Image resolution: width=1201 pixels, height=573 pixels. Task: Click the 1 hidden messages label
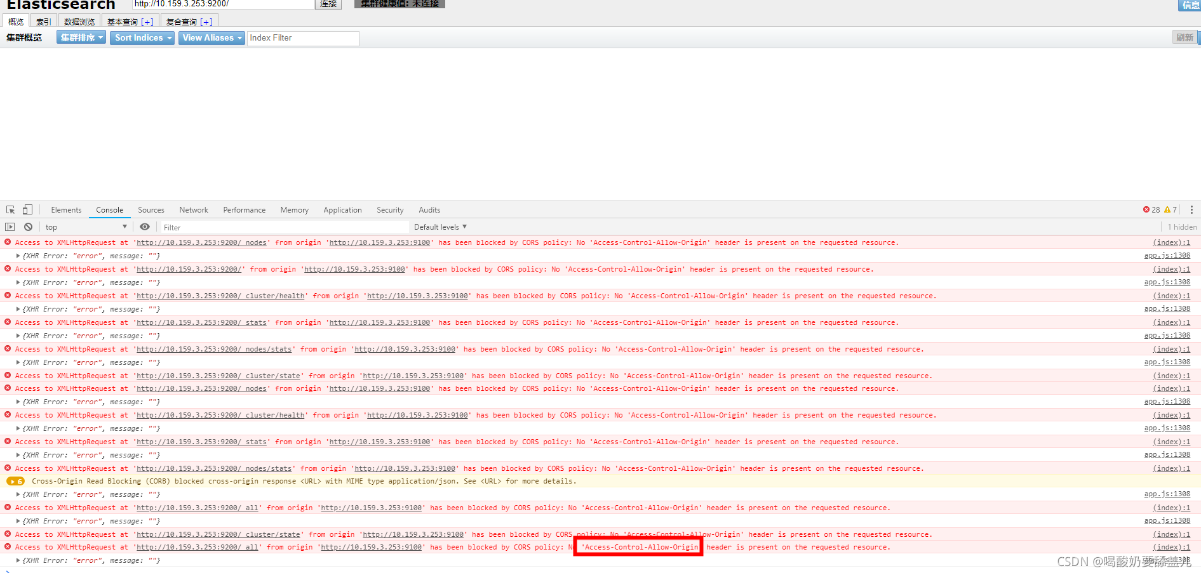[1182, 227]
